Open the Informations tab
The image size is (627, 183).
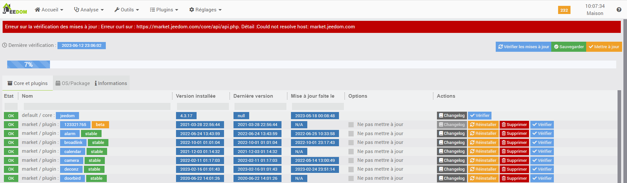(x=111, y=83)
